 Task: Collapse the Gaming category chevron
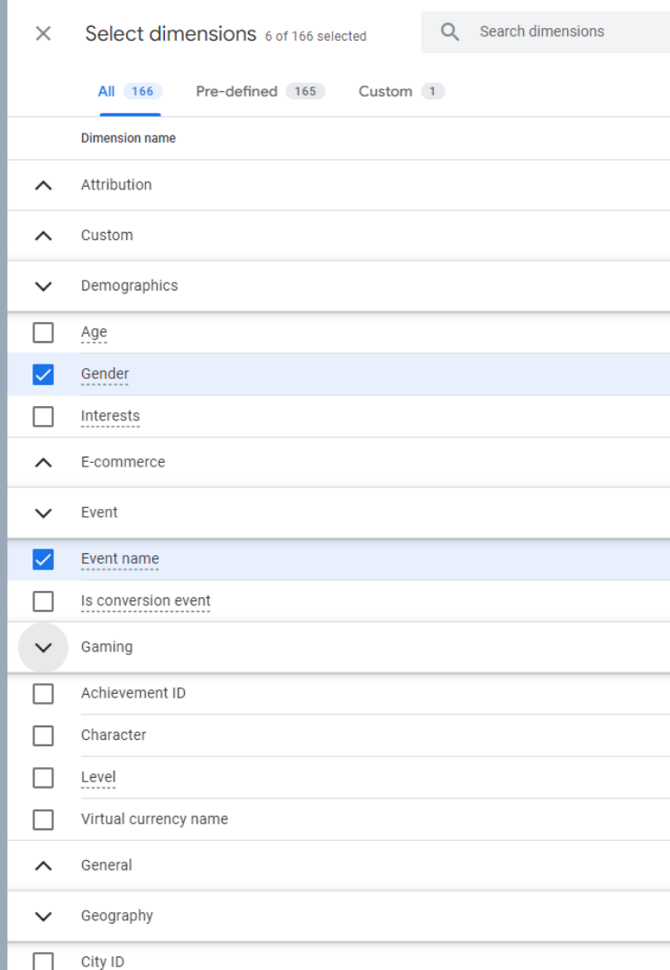click(42, 647)
